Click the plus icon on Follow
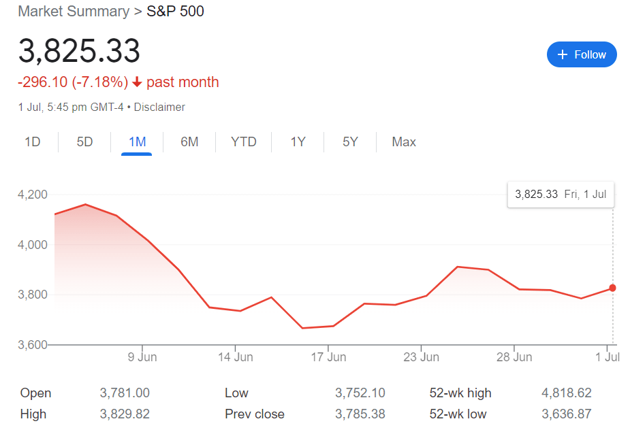 563,54
